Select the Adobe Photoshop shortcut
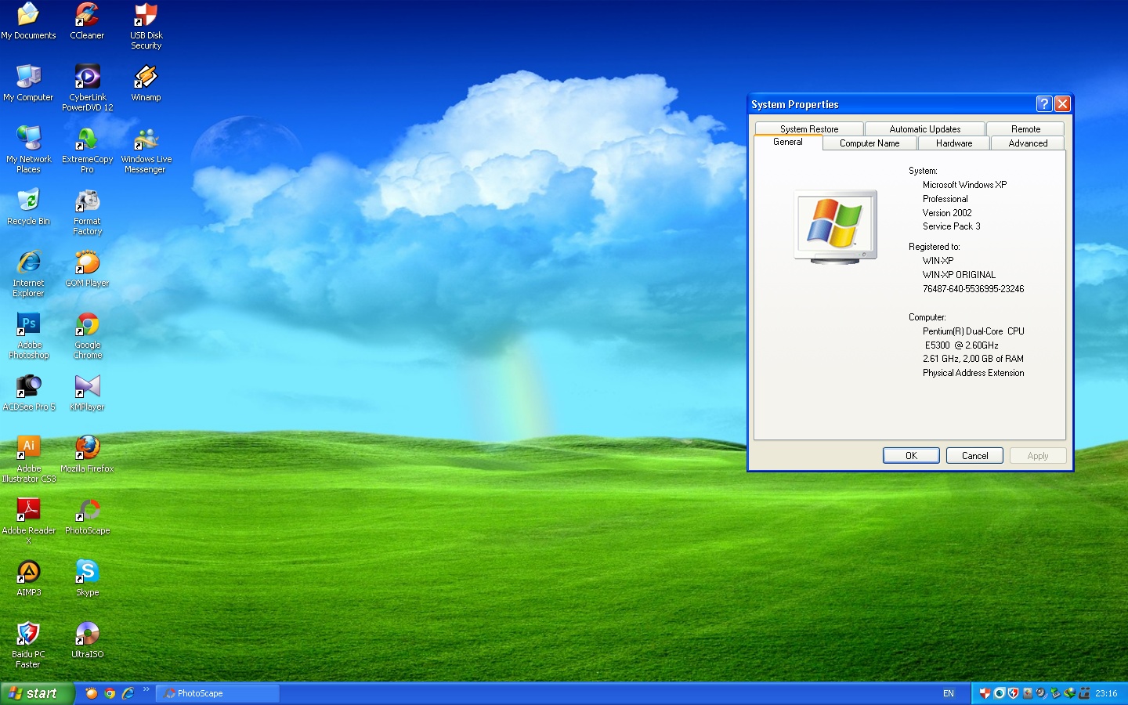Viewport: 1128px width, 705px height. 29,335
